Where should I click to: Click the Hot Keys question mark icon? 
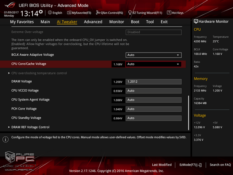169,13
